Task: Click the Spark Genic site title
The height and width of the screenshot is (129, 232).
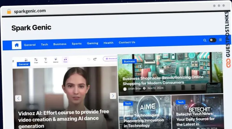Action: (x=31, y=28)
